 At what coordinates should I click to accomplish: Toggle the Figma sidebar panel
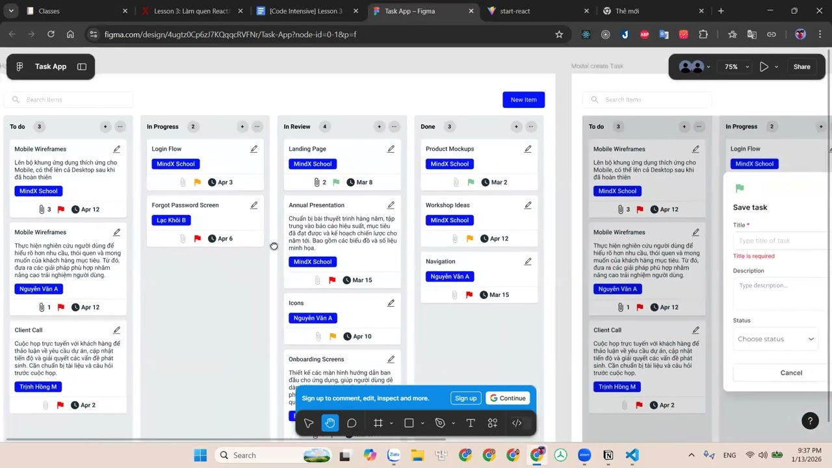point(82,66)
